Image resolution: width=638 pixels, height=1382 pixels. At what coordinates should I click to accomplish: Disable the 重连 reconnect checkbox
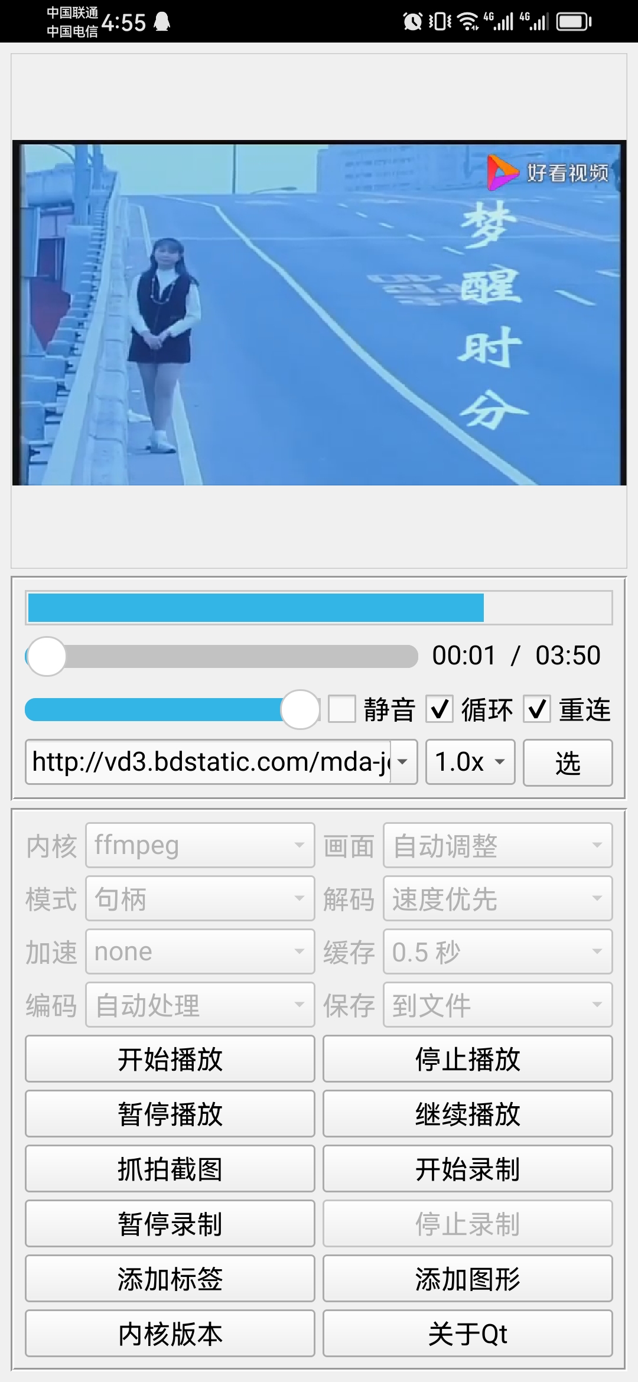pyautogui.click(x=537, y=709)
